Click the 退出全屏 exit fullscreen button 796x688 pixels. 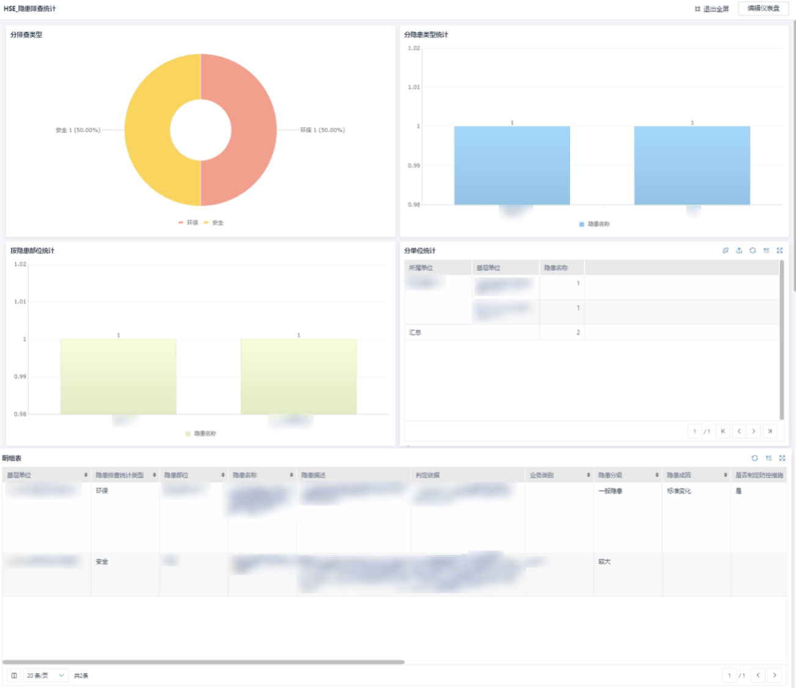(712, 9)
